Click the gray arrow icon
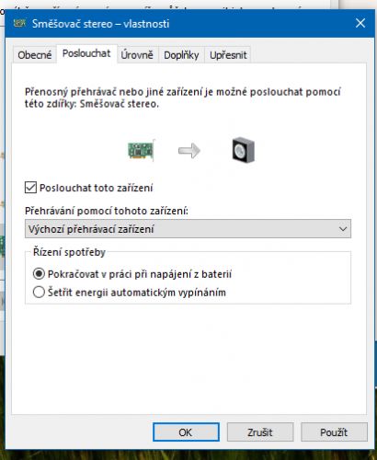This screenshot has width=377, height=460. [189, 151]
